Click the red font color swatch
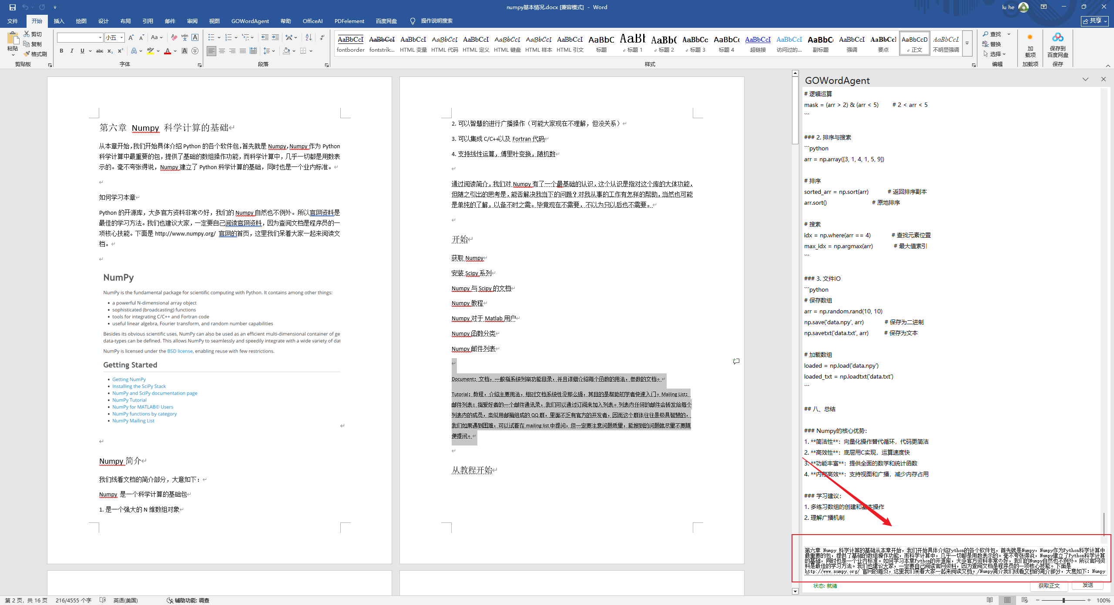Viewport: 1114px width, 605px height. (x=168, y=51)
